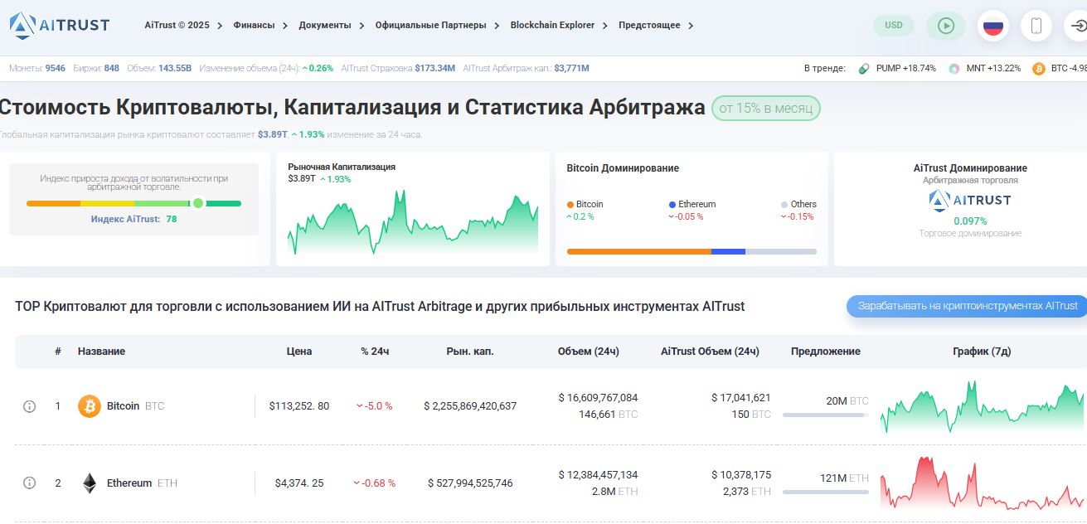Click the blue Ethereum legend dot

pyautogui.click(x=672, y=205)
